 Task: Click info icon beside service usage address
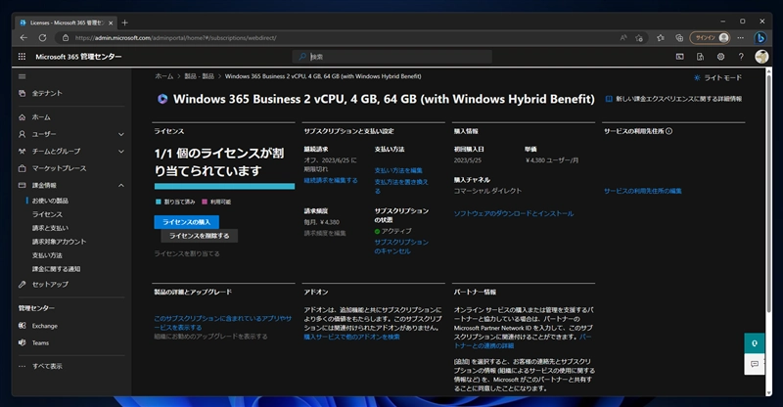669,131
